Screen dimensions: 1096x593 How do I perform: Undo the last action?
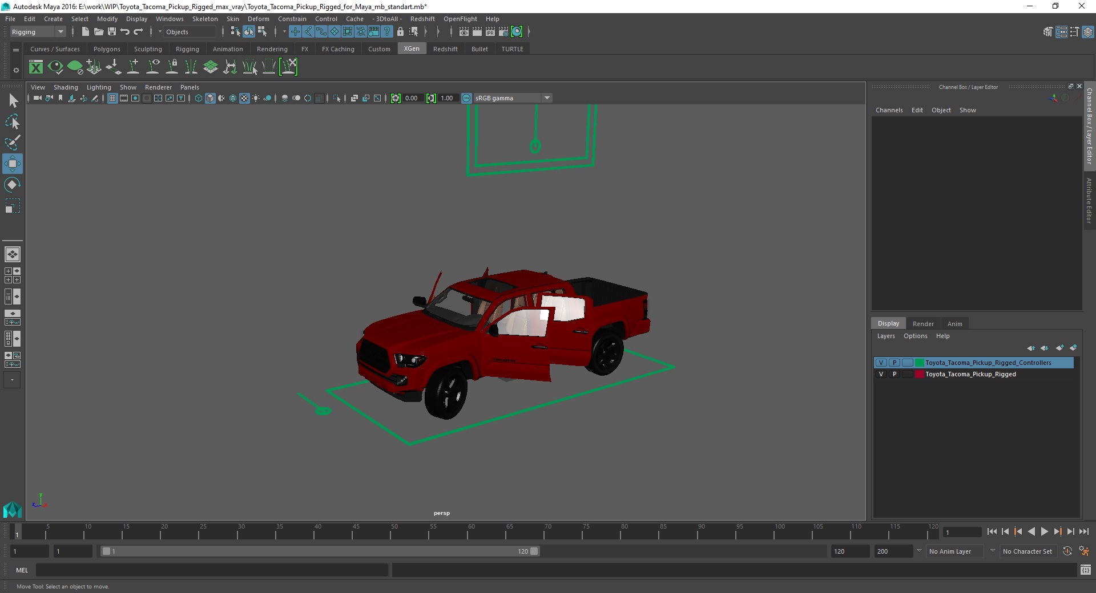pyautogui.click(x=125, y=32)
